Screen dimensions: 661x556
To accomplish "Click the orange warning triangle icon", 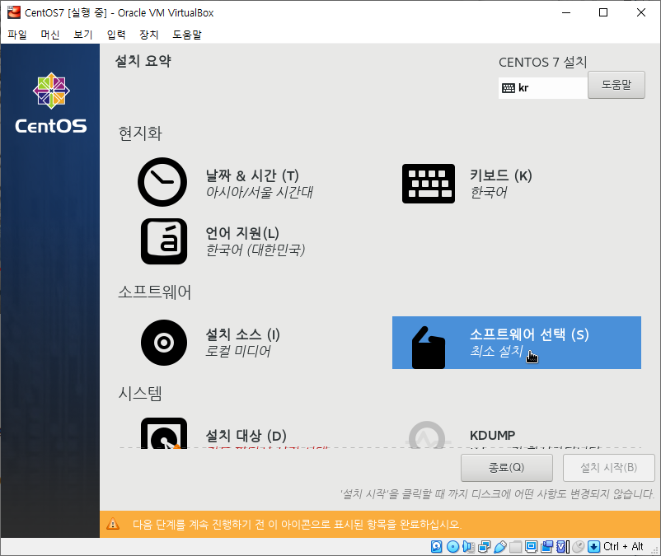I will click(x=113, y=524).
